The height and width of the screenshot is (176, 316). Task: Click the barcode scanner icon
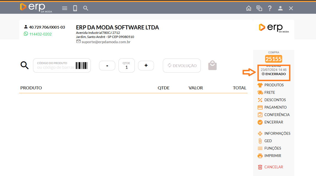coord(81,65)
